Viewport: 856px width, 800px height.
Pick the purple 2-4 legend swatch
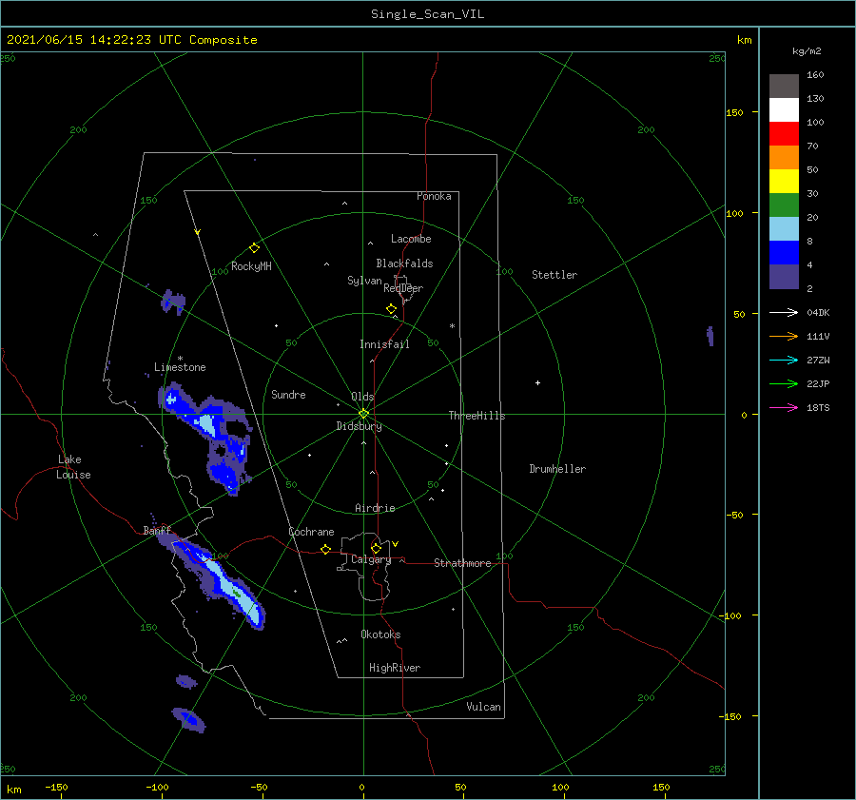(784, 276)
